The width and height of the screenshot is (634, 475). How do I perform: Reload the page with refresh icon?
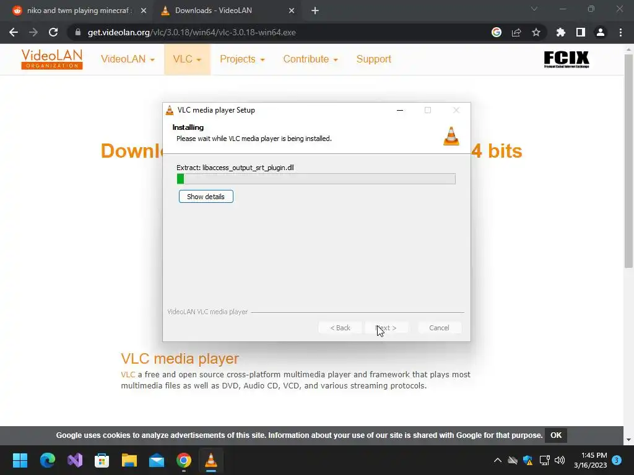pos(53,32)
